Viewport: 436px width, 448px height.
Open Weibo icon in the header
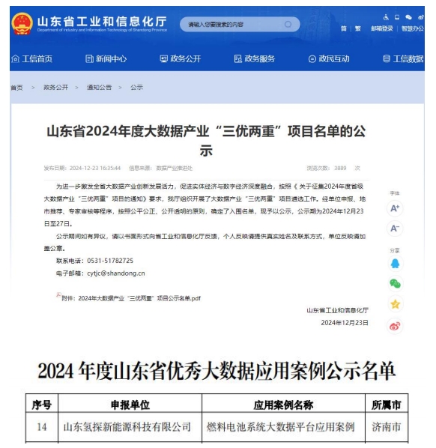point(421,17)
